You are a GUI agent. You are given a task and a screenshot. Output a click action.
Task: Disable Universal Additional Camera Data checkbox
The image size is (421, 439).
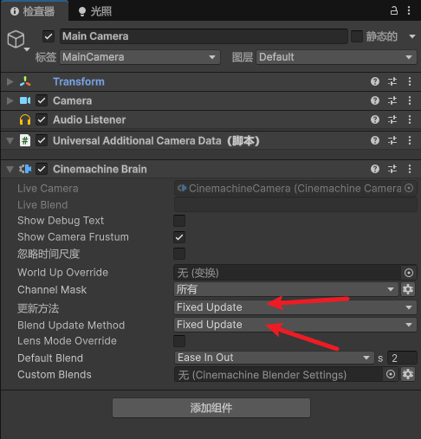[x=42, y=140]
